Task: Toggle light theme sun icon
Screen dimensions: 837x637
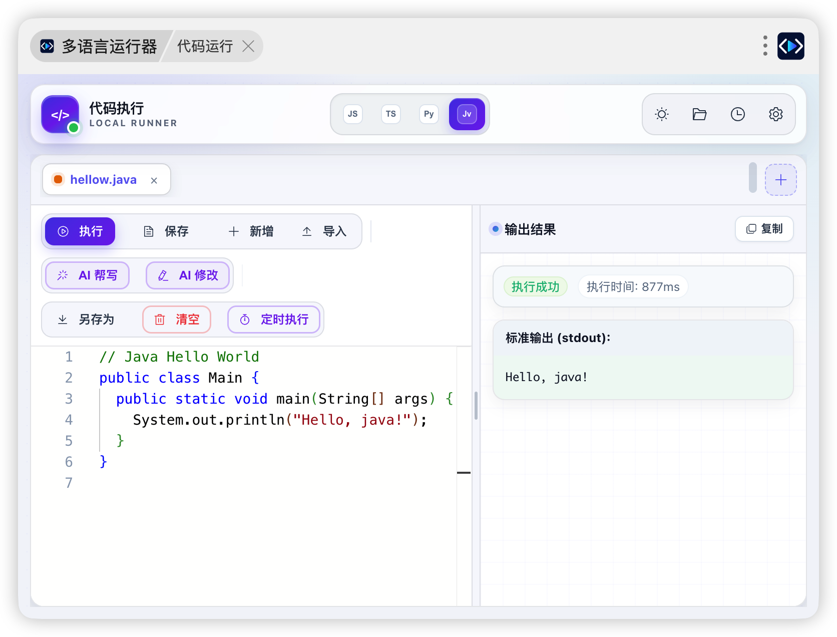Action: click(662, 114)
